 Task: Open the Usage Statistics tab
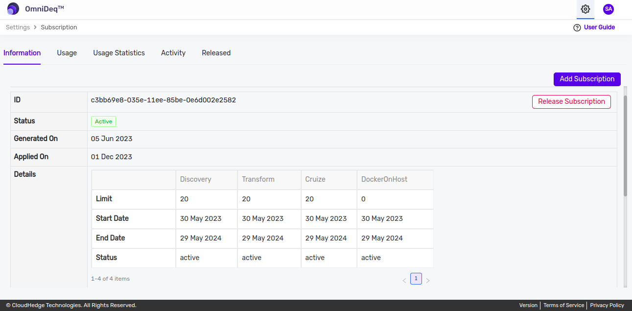point(119,53)
